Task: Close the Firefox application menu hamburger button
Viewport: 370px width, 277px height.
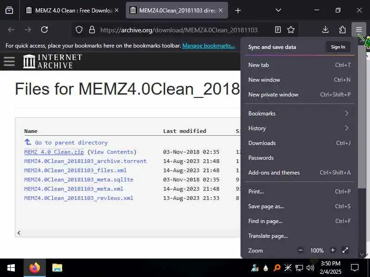Action: pyautogui.click(x=359, y=30)
